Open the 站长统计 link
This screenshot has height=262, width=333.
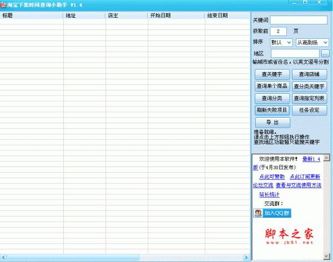pyautogui.click(x=269, y=194)
